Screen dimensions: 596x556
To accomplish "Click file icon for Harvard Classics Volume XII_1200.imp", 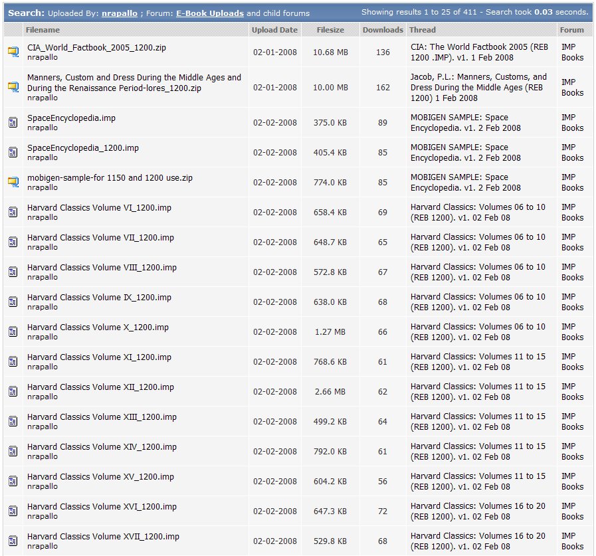I will pos(13,391).
